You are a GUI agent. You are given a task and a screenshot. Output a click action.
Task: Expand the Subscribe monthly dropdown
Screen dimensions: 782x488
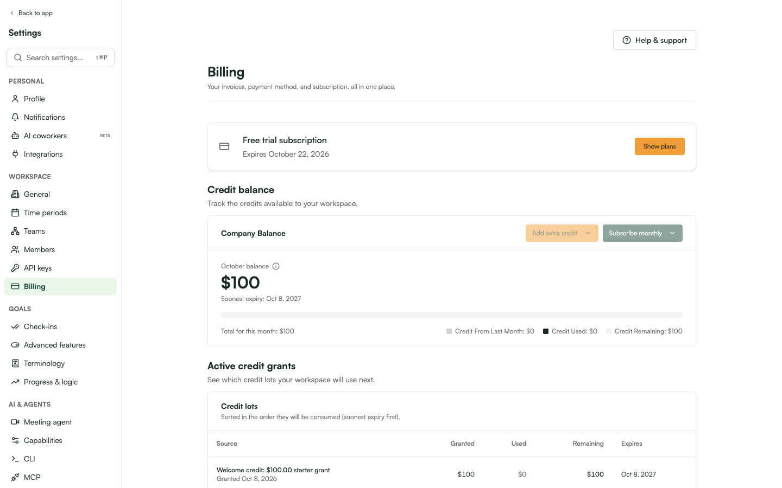[642, 233]
